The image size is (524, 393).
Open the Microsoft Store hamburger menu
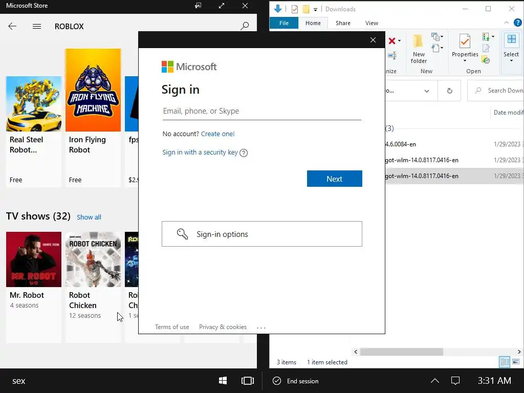[37, 27]
